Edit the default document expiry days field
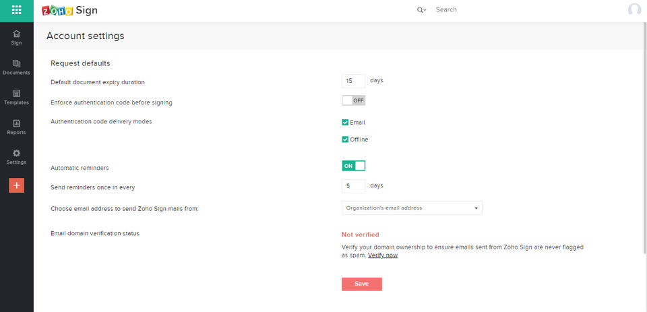 tap(354, 81)
